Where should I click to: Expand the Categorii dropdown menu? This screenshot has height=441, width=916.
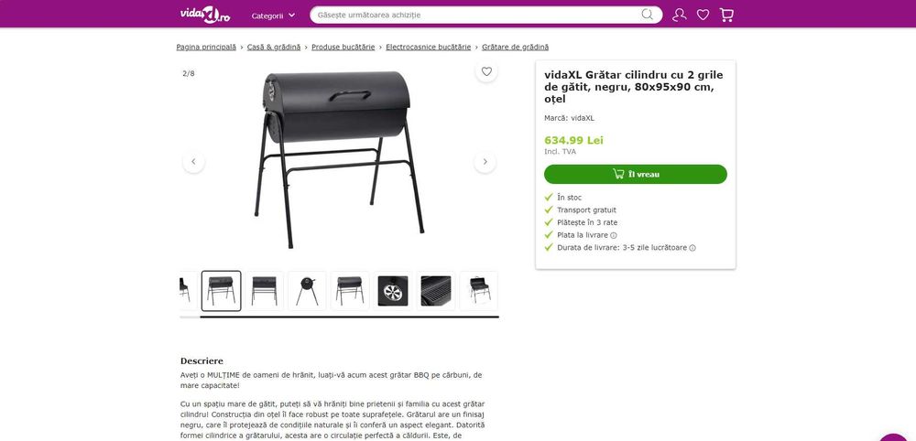[273, 16]
